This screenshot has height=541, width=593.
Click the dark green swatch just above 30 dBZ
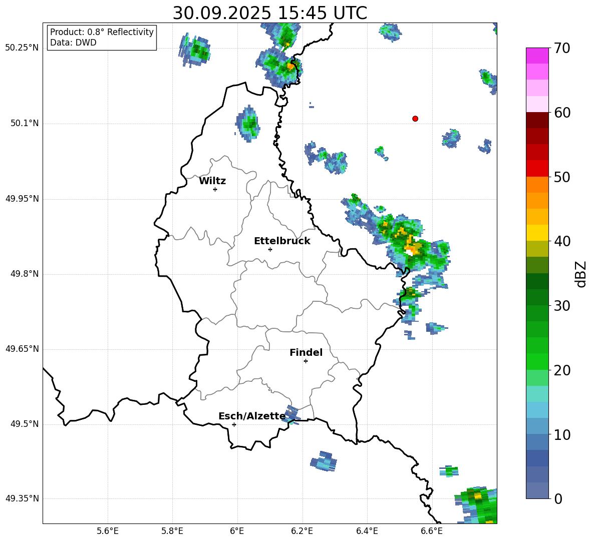(537, 297)
